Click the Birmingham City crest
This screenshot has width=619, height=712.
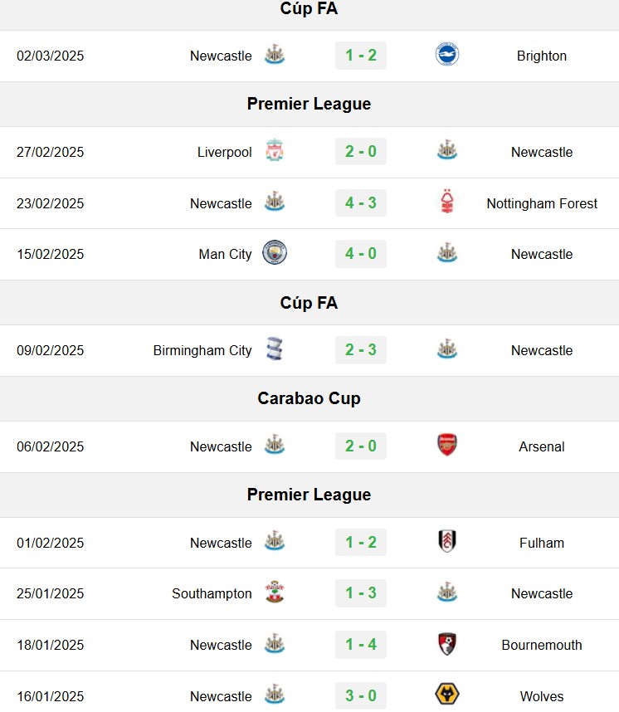(x=275, y=349)
